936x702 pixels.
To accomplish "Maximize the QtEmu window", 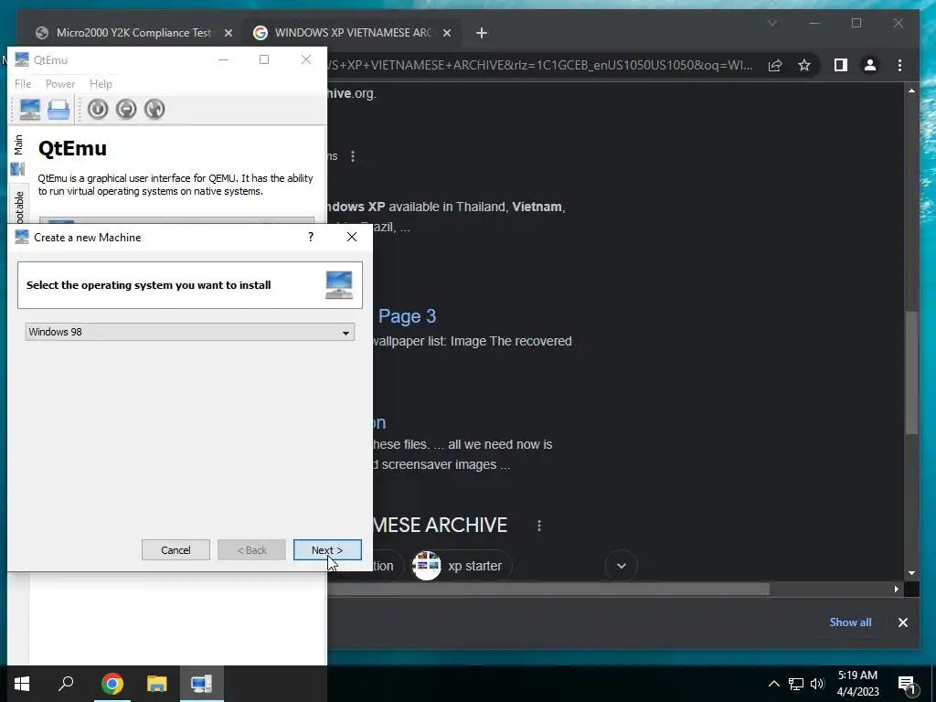I will 264,59.
